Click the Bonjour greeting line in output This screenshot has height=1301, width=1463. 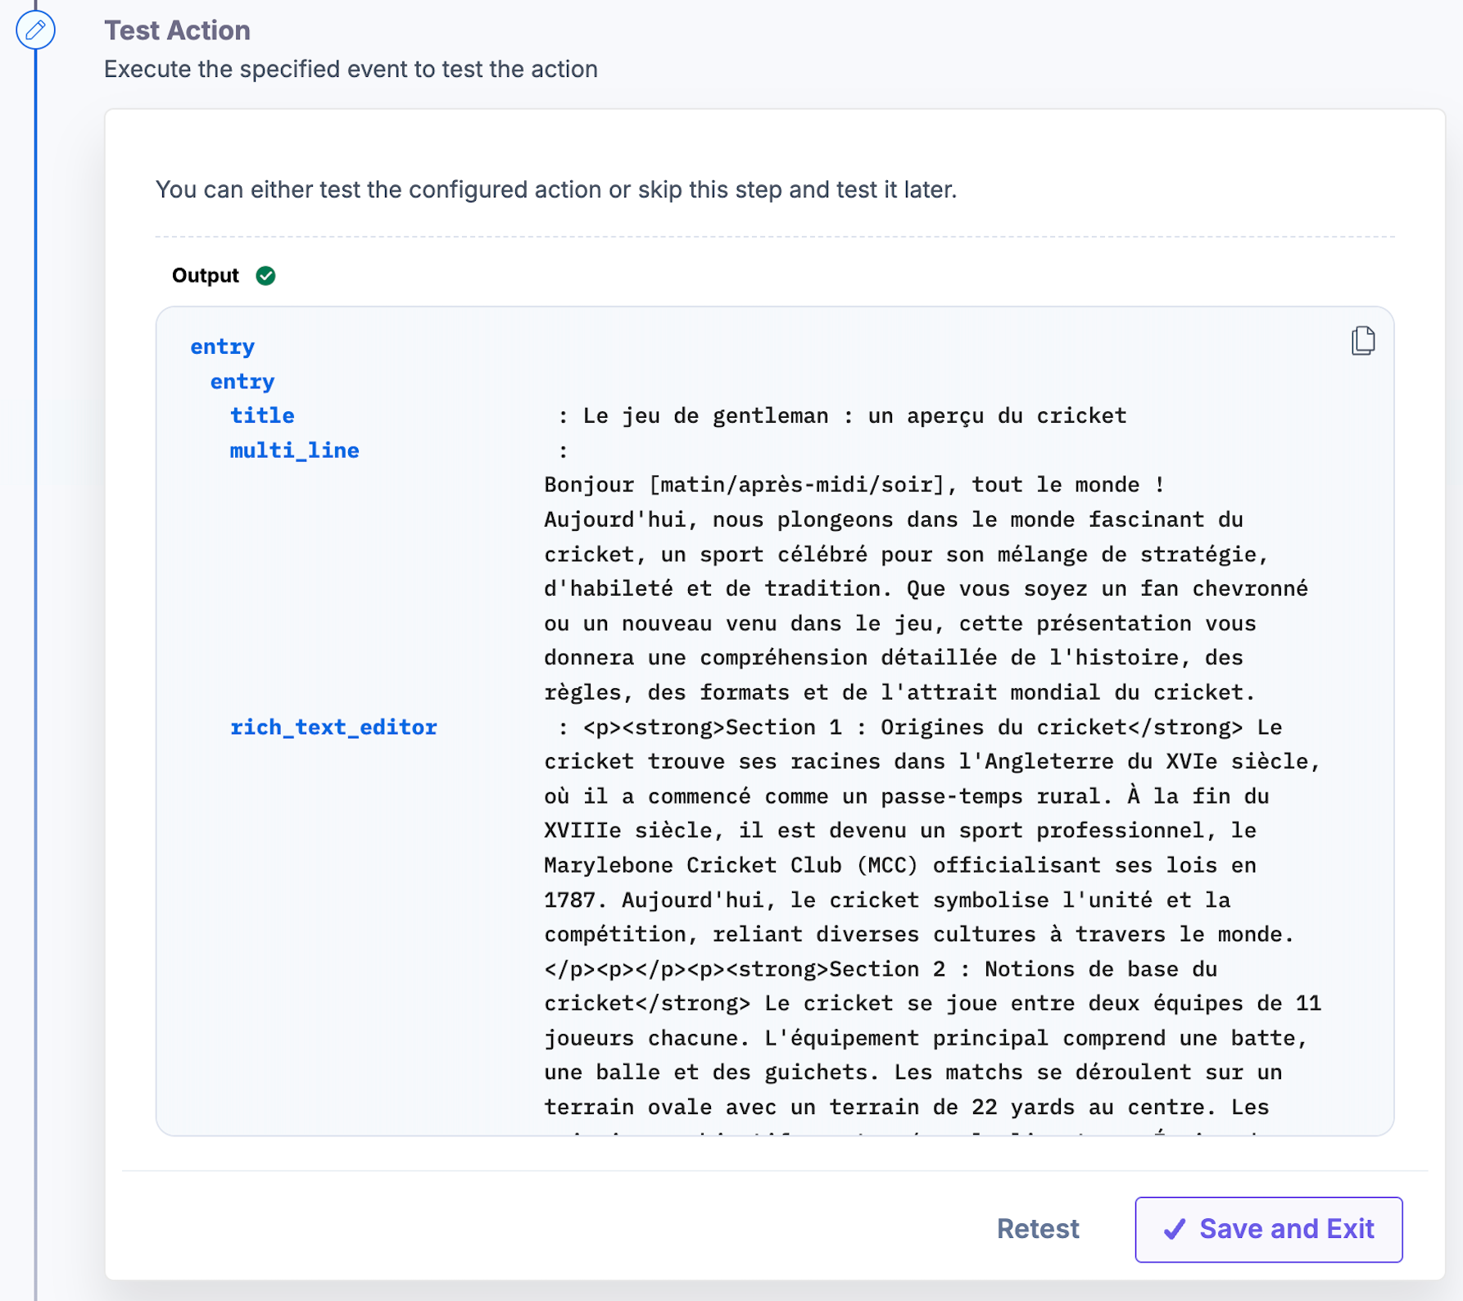click(x=854, y=485)
